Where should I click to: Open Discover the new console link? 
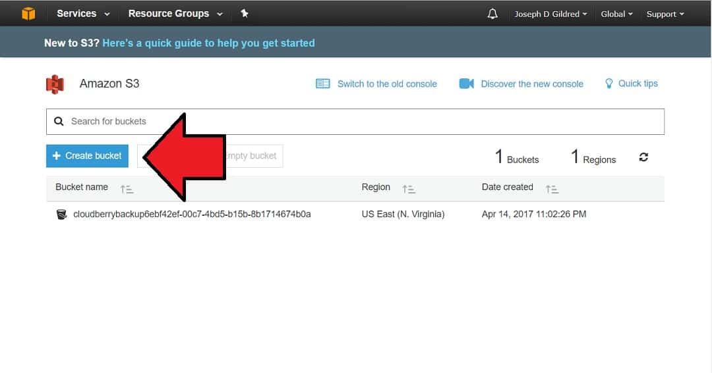532,84
